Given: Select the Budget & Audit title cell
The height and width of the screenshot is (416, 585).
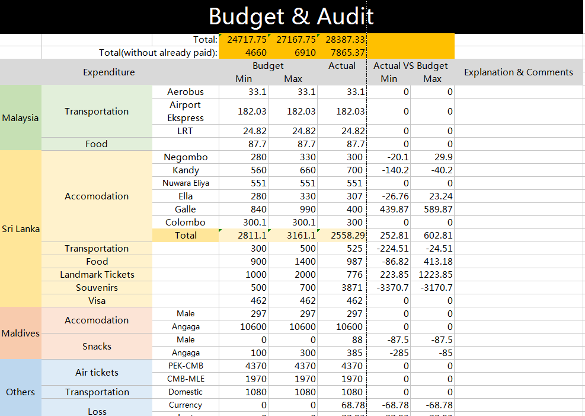Looking at the screenshot, I should pyautogui.click(x=292, y=17).
